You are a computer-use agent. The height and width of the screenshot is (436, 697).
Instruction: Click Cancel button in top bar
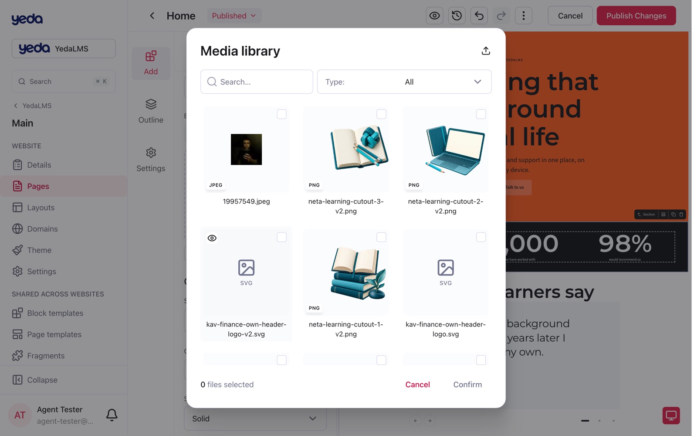pos(570,16)
